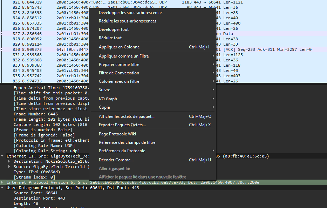Click 'Développer tout' in the context menu

coord(114,29)
